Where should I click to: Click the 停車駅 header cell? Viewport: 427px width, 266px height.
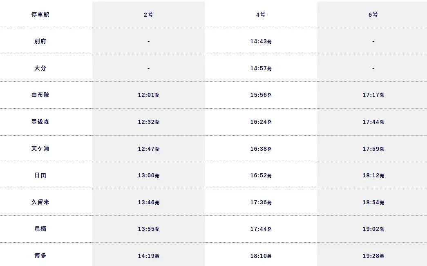40,15
